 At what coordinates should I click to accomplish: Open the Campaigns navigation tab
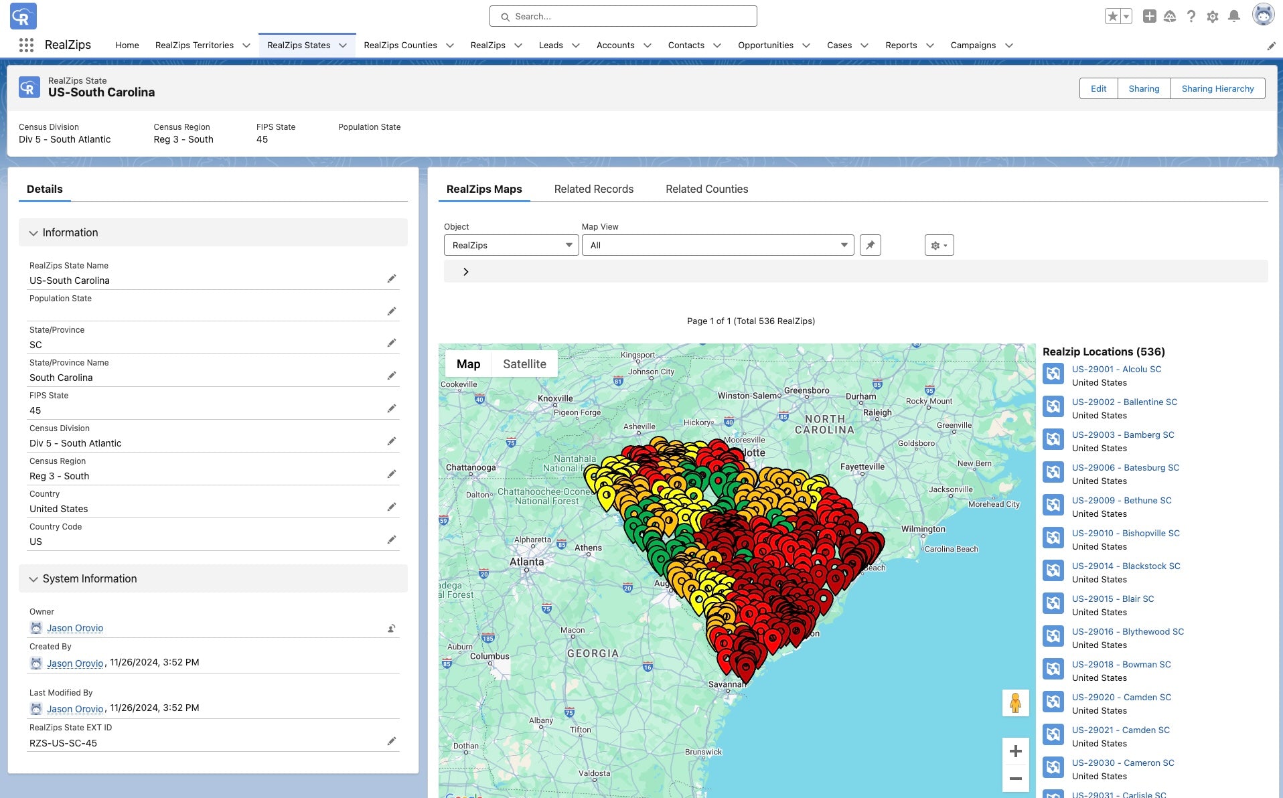(x=973, y=46)
